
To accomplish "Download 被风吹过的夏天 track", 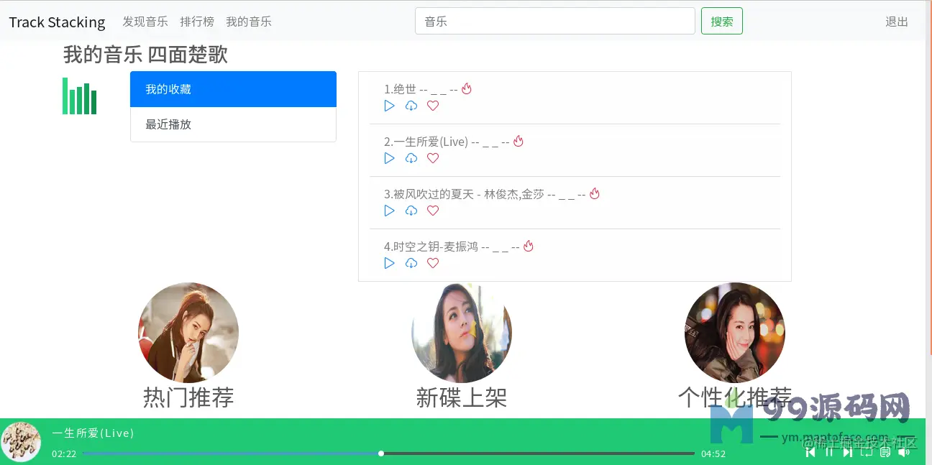I will pos(411,211).
